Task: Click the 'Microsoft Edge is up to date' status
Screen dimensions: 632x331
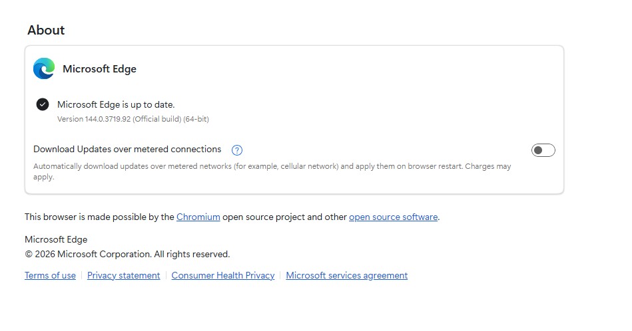Action: (x=116, y=104)
